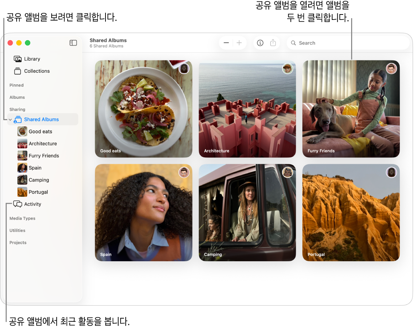414x330 pixels.
Task: Open Collections label in the sidebar
Action: 37,71
